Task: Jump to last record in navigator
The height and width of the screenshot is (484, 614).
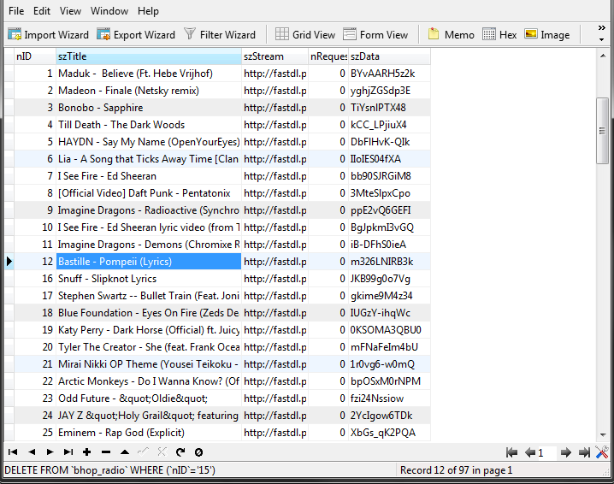Action: pos(68,452)
